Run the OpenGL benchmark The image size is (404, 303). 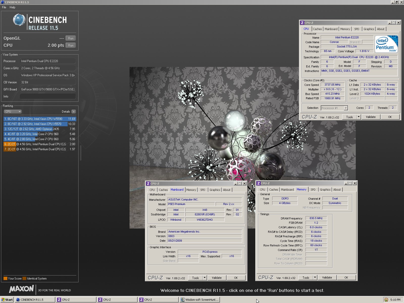pos(71,38)
